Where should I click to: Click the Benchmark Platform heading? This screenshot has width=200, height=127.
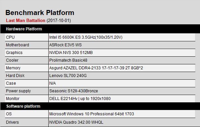click(40, 13)
